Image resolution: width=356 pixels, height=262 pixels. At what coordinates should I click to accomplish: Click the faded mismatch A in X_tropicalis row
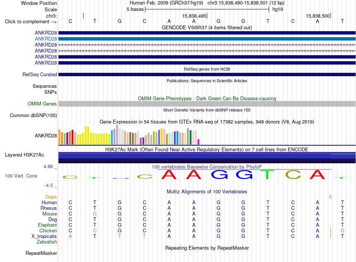(x=70, y=236)
